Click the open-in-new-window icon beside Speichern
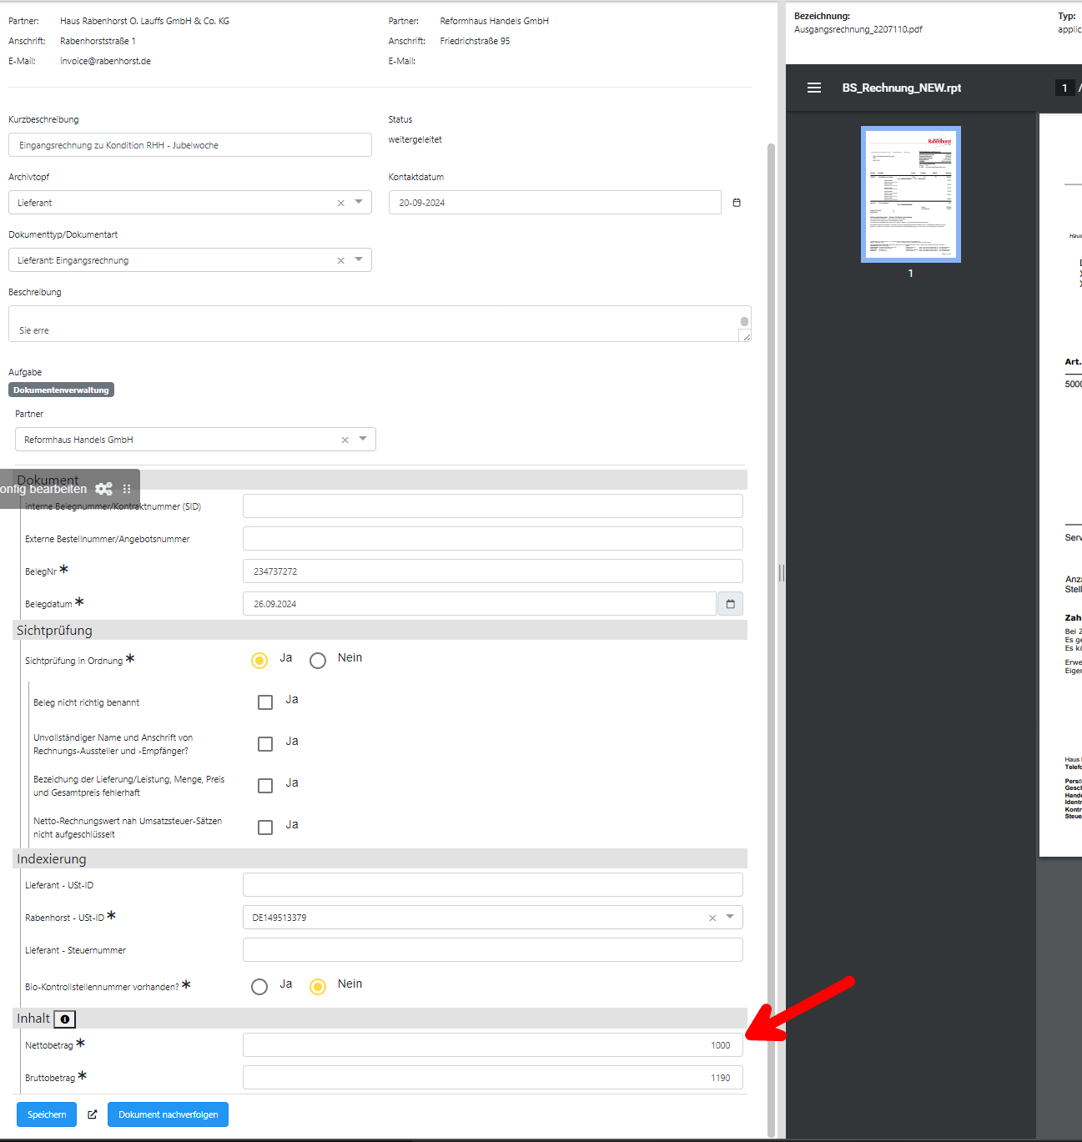Screen dimensions: 1082x1142 click(93, 1114)
